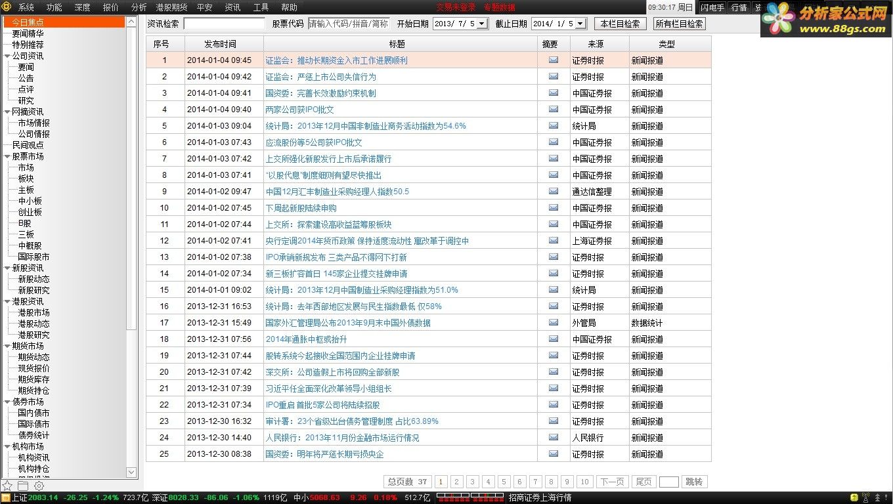Open summary envelope for 人民银行：2013年11月份金融市场运行情况
Viewport: 893px width, 504px height.
[554, 437]
